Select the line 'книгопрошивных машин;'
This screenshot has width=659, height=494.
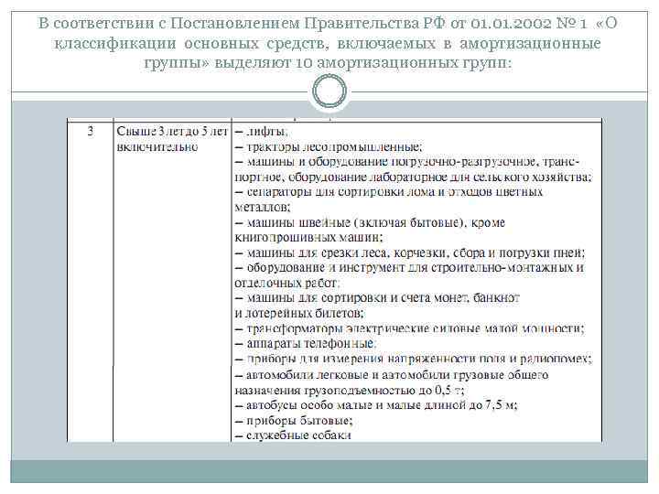309,238
